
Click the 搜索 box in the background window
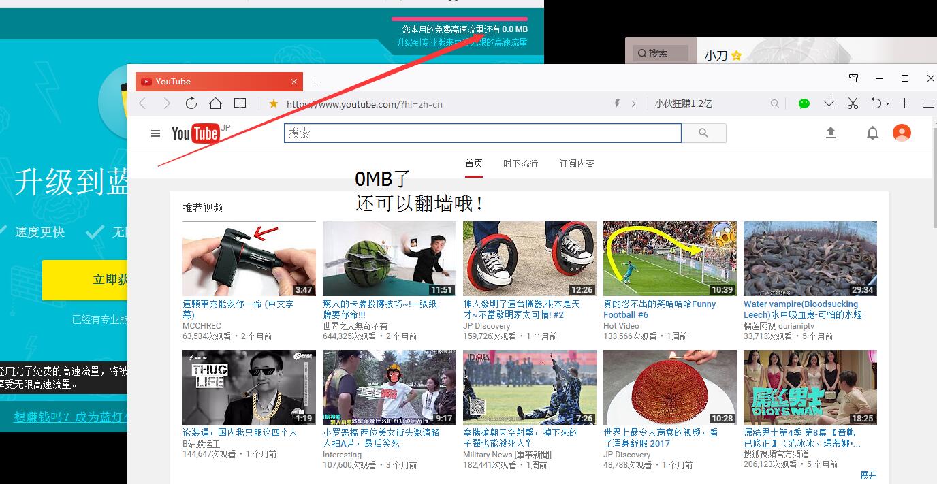click(660, 53)
